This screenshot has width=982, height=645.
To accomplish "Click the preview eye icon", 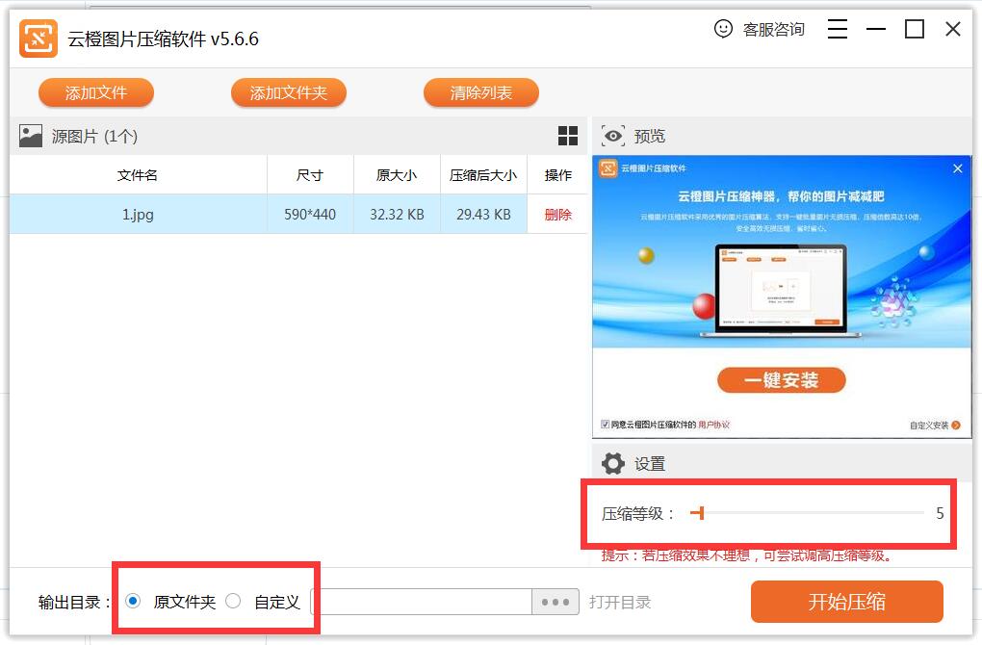I will click(x=613, y=136).
